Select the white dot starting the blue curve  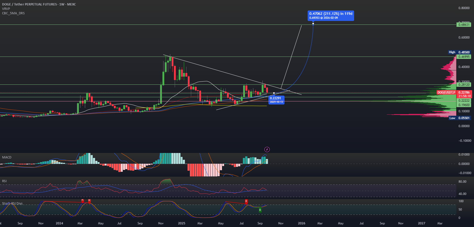click(x=274, y=93)
